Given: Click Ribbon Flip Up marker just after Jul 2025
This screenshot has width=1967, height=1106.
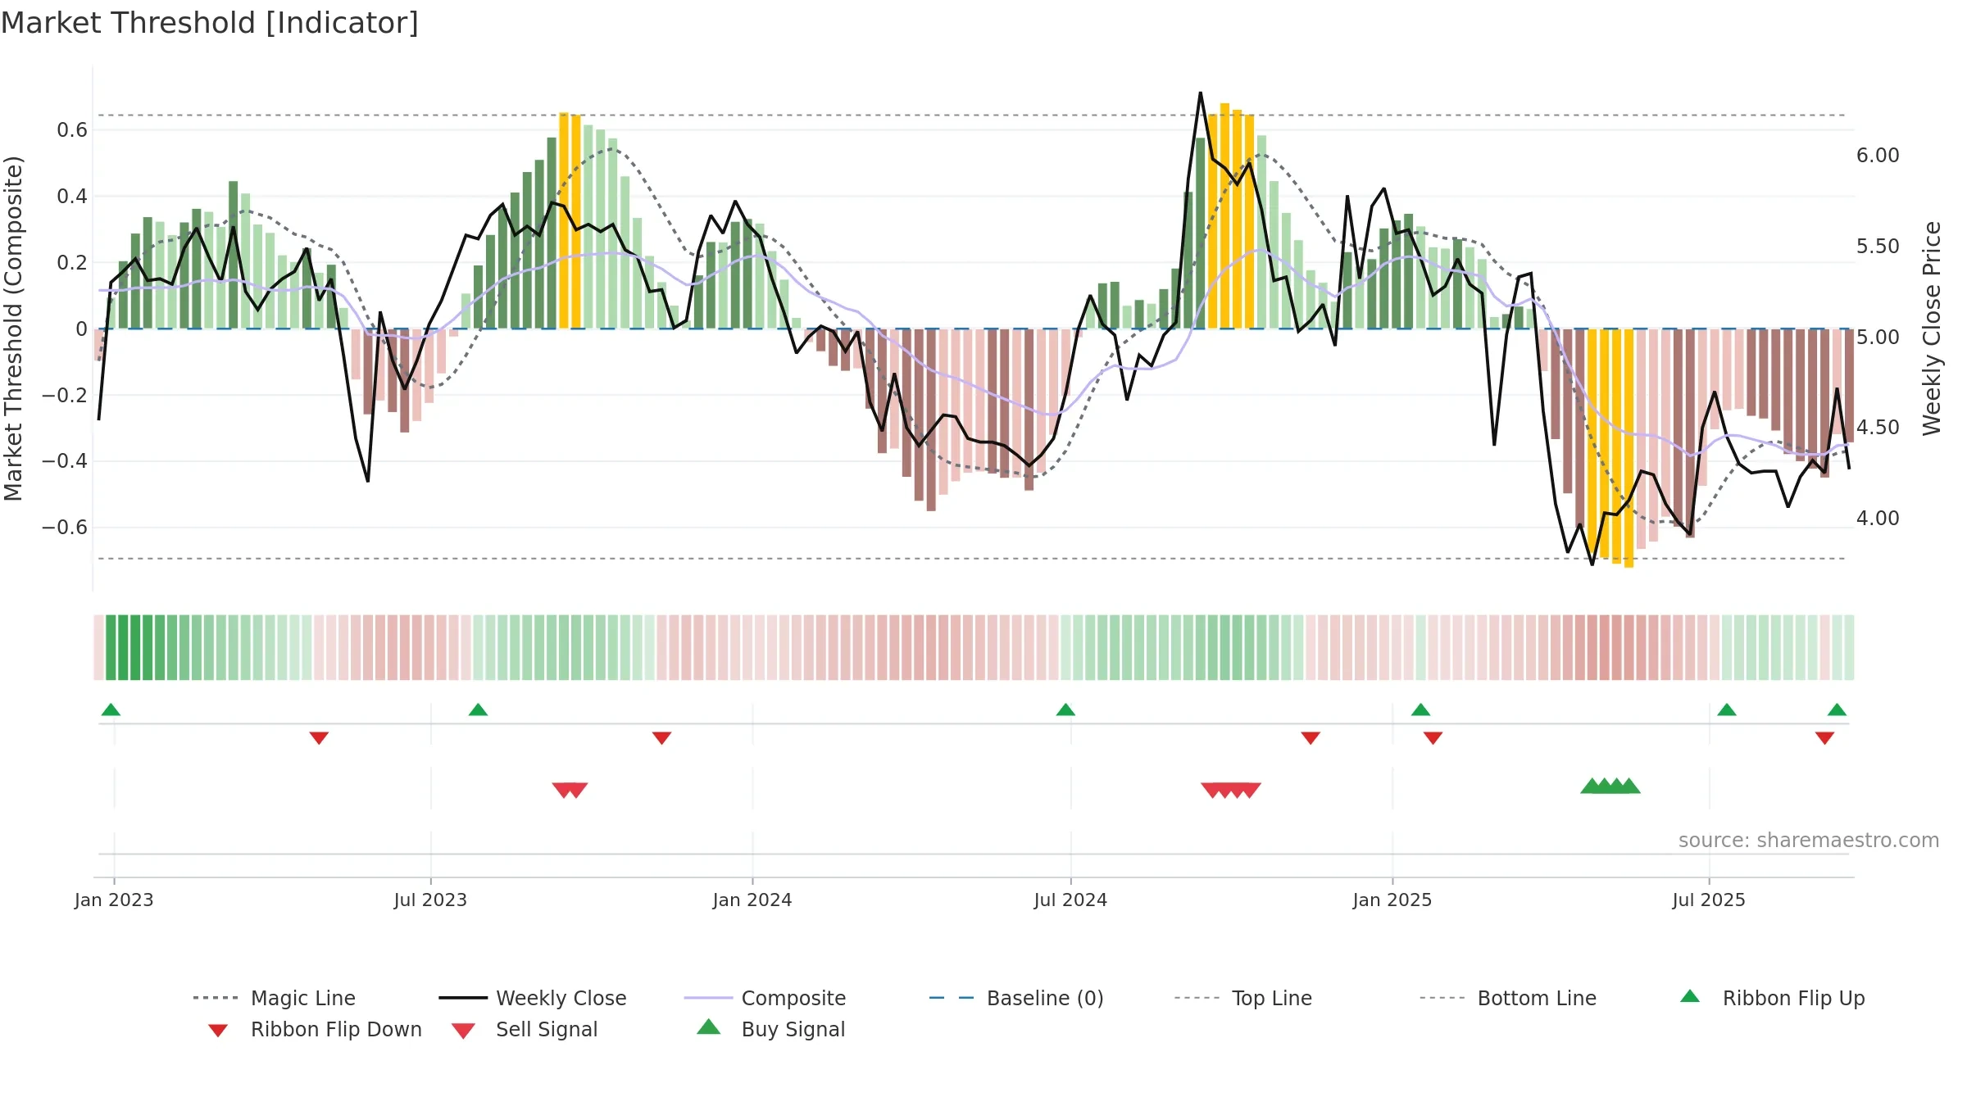Looking at the screenshot, I should pos(1726,709).
